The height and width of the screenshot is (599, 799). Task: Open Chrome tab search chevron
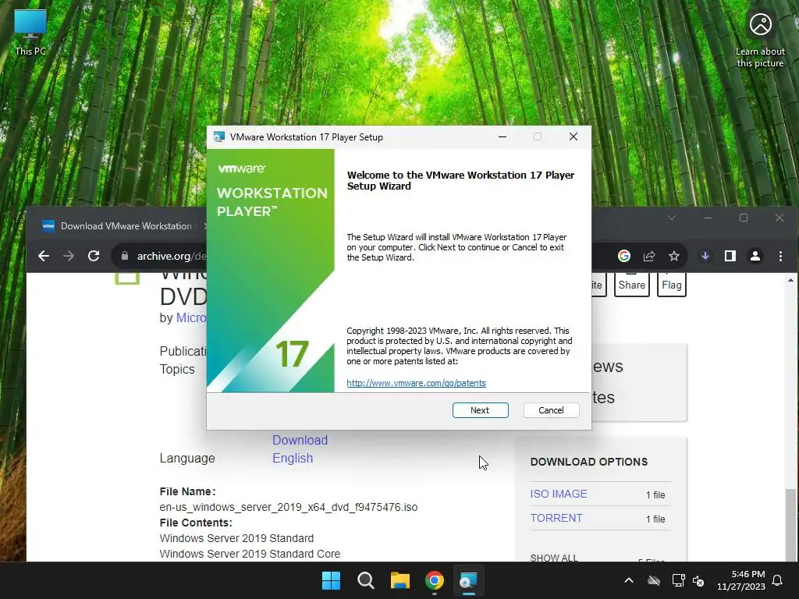(x=672, y=218)
